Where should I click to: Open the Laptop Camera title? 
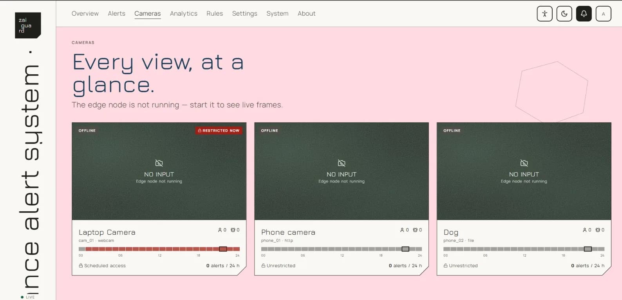107,232
